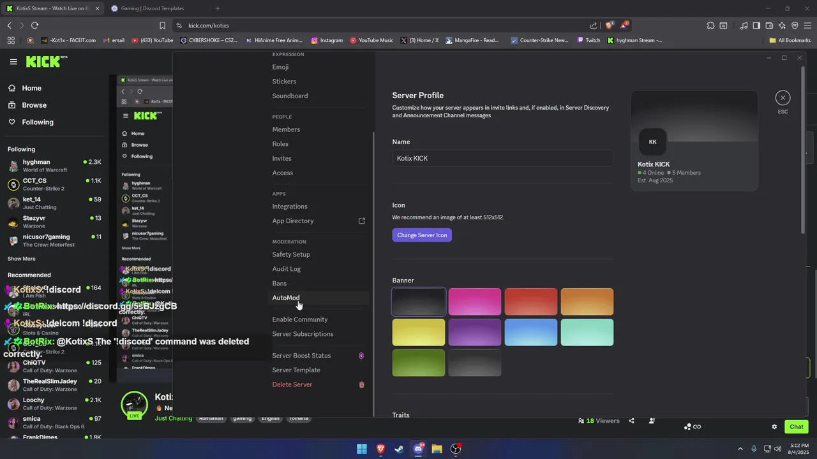
Task: Close Discord settings with the ESC button
Action: (783, 98)
